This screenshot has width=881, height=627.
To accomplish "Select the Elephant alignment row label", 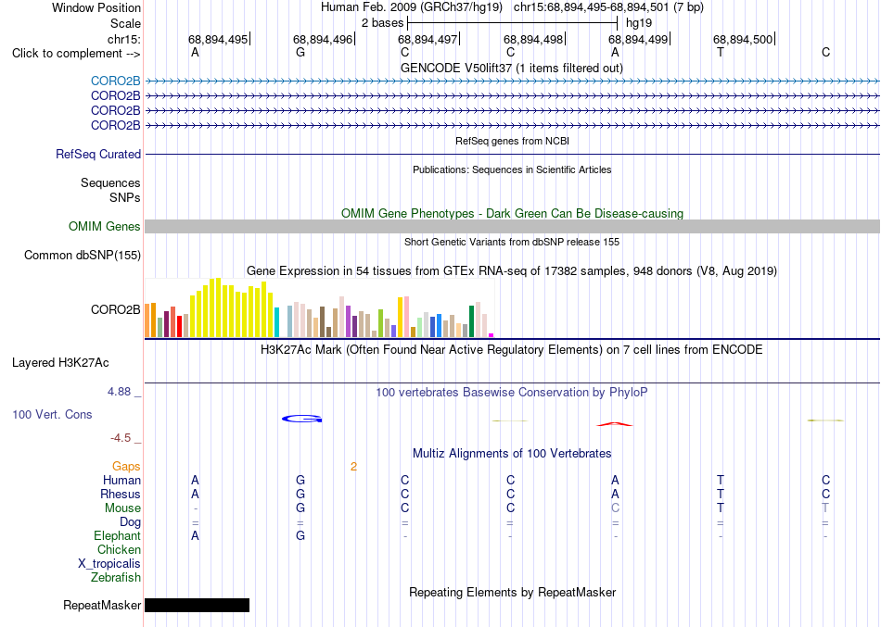I will click(117, 536).
